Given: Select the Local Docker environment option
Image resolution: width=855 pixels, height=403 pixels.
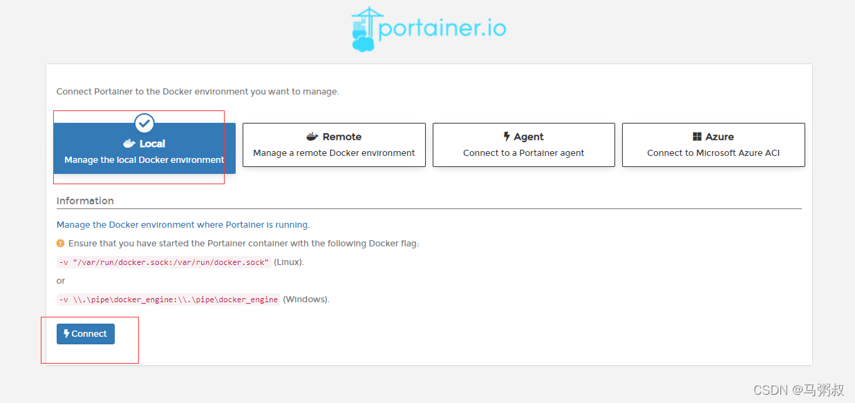Looking at the screenshot, I should pyautogui.click(x=144, y=148).
